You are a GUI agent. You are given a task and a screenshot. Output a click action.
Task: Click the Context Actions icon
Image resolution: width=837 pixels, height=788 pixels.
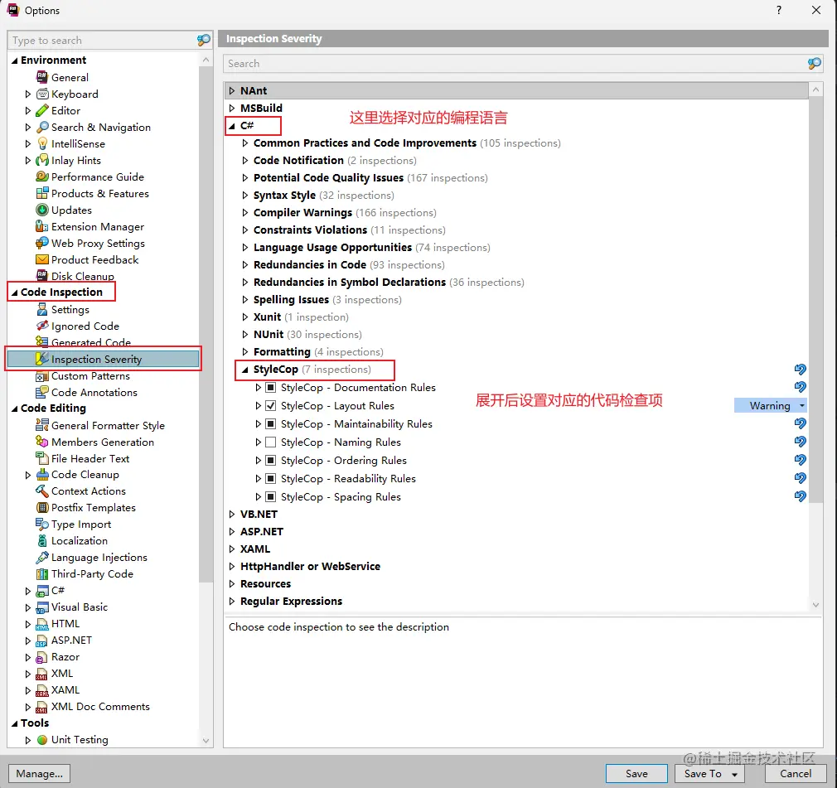(x=42, y=491)
